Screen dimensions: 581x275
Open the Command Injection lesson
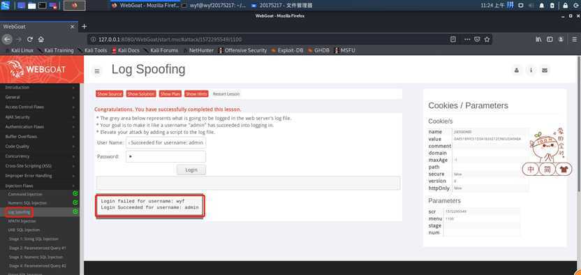[x=25, y=194]
